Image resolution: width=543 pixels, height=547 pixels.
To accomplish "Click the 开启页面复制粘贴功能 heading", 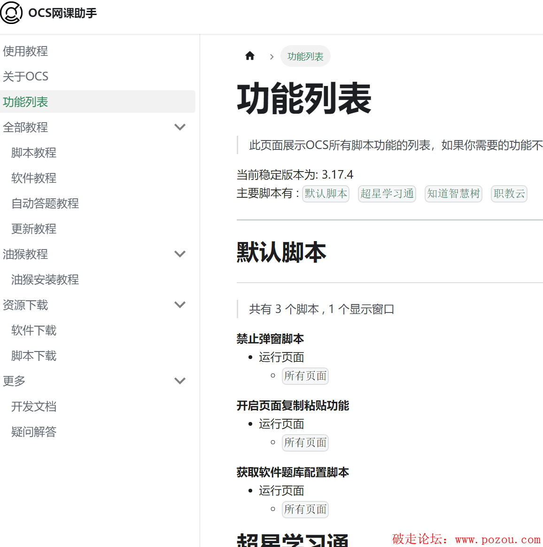I will pyautogui.click(x=293, y=406).
